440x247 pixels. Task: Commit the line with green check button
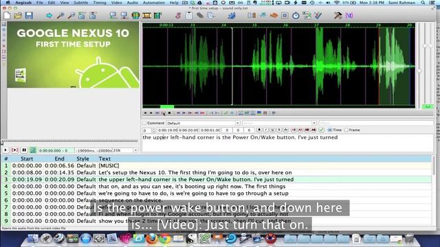(321, 130)
